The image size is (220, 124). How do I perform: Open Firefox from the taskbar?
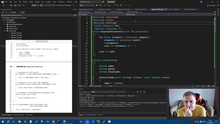tap(53, 122)
